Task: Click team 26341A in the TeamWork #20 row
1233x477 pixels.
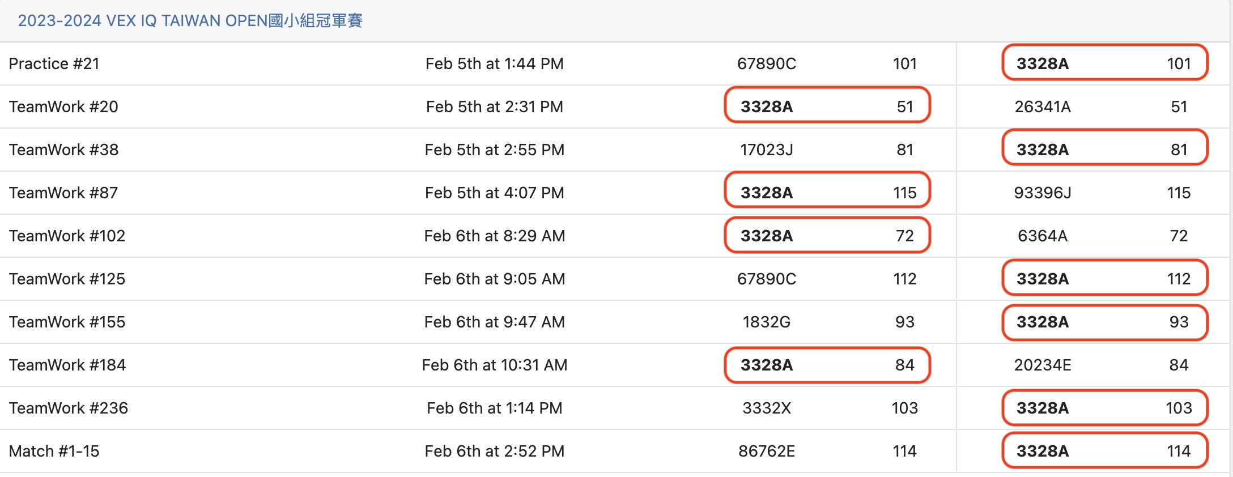Action: pyautogui.click(x=1042, y=107)
